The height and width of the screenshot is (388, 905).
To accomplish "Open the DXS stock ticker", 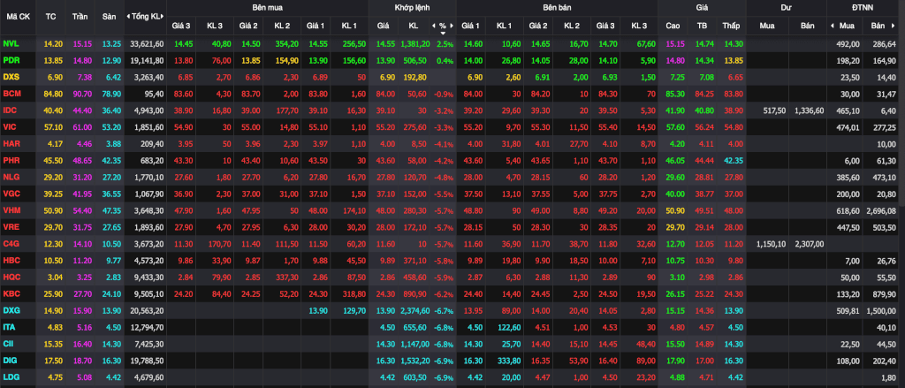I will tap(11, 77).
